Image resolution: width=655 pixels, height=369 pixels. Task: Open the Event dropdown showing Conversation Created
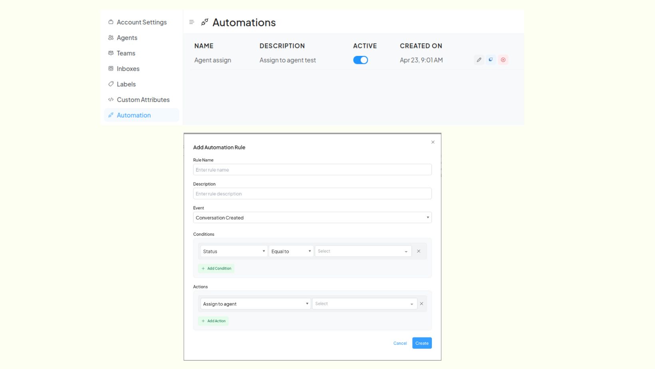(x=312, y=218)
